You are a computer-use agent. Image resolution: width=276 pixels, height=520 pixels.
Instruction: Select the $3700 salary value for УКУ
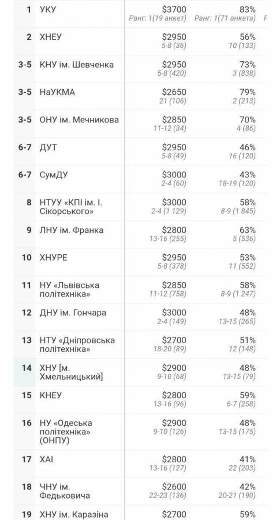coord(174,10)
